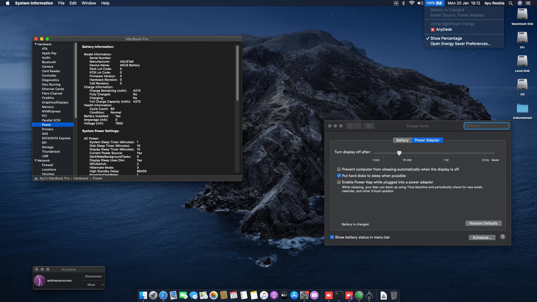
Task: Show all preferences grid button
Action: pos(369,126)
